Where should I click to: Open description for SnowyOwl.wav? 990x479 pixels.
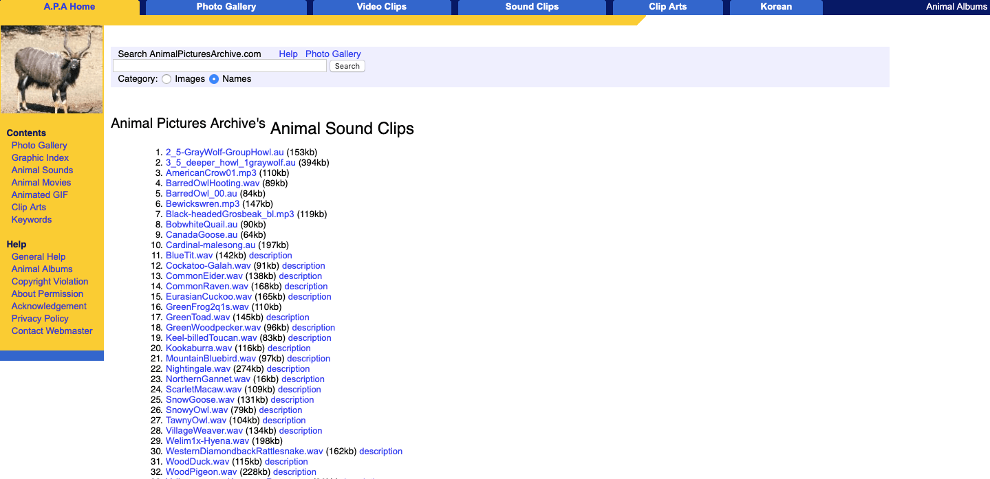click(281, 410)
